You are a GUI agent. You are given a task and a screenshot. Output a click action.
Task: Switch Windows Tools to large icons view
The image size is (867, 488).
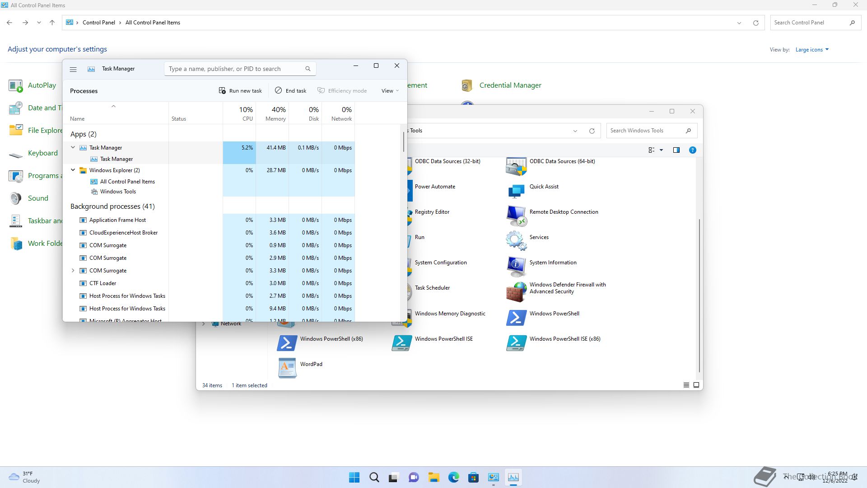coord(696,385)
